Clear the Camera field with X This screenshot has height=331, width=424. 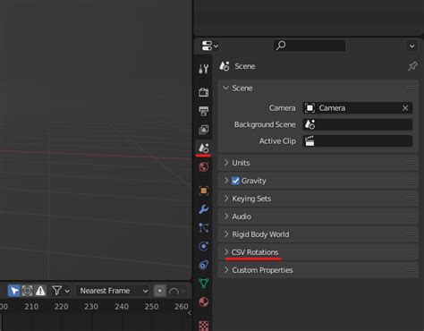(405, 108)
